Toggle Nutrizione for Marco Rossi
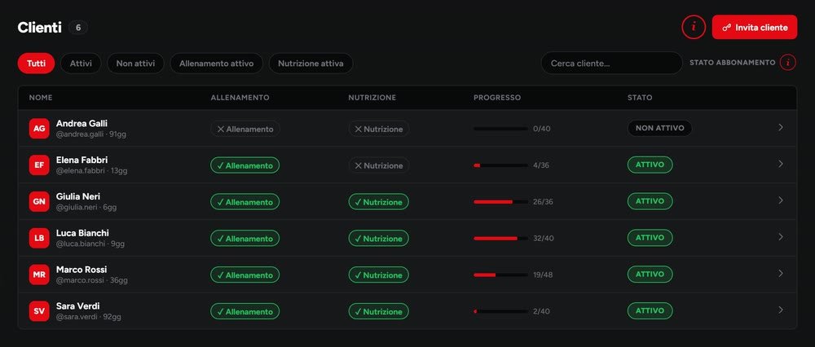 click(379, 275)
